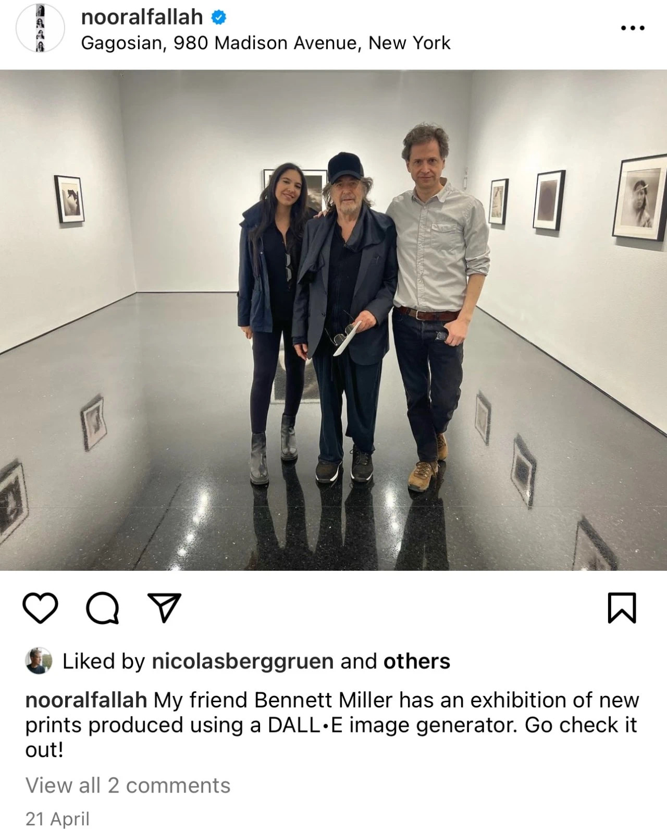View others who liked the post
The height and width of the screenshot is (829, 667).
(x=417, y=661)
